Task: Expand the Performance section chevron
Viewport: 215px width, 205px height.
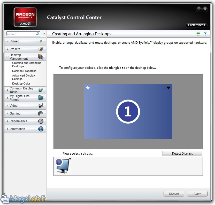Action: [x=7, y=121]
